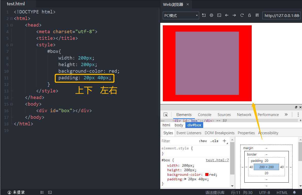Click the 200 × 200 content box
This screenshot has width=302, height=195.
[x=266, y=167]
